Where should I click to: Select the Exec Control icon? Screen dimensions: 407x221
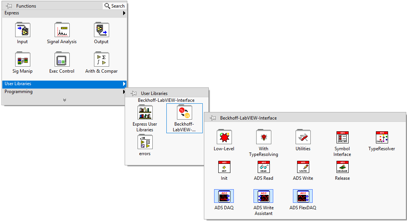(61, 60)
